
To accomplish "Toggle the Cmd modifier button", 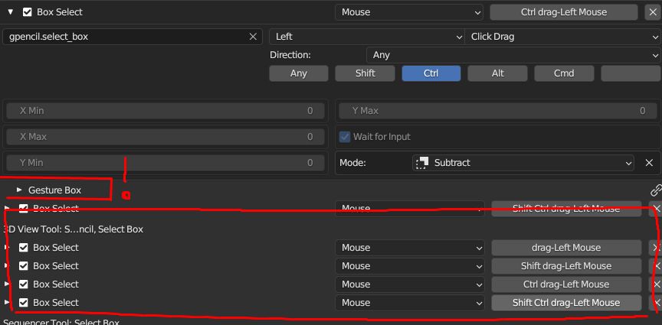I will point(564,73).
